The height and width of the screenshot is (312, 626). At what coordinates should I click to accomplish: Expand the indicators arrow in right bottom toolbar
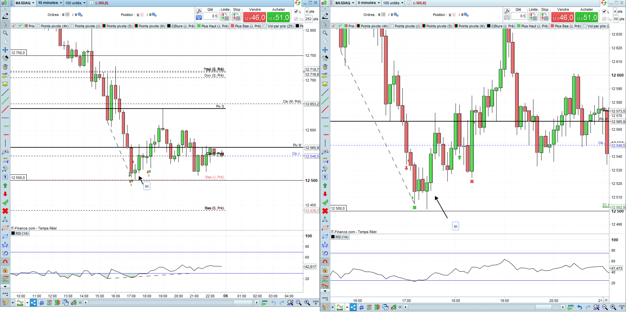(347, 307)
